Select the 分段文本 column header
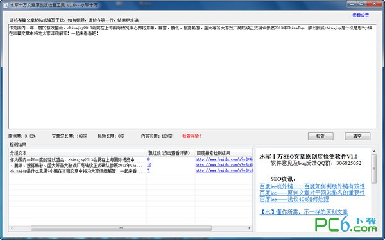Viewport: 385px width, 240px height. [x=78, y=153]
